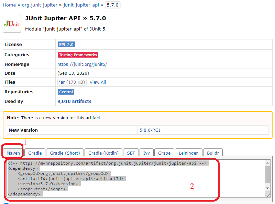Open new version 5.8.0-RC1 link

tap(150, 130)
